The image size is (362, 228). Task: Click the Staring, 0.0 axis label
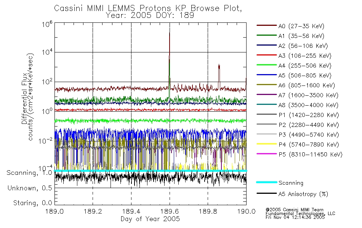click(32, 203)
